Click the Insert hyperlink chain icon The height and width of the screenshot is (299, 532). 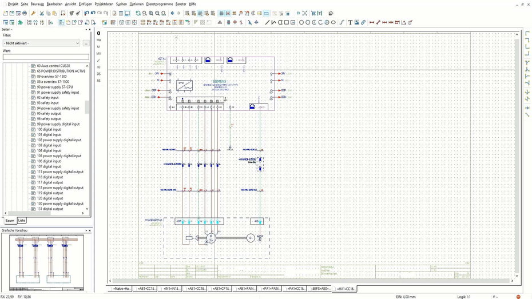363,22
